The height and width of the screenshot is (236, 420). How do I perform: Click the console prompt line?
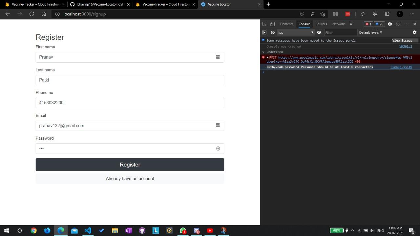340,72
